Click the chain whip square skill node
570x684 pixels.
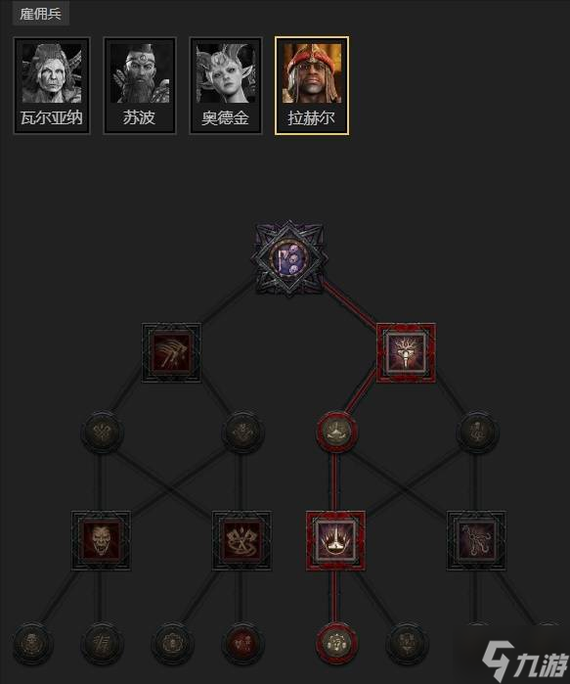point(476,540)
